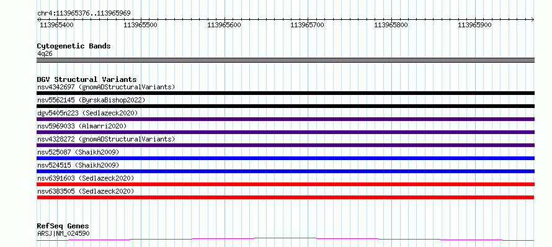This screenshot has width=552, height=247.
Task: Click the red bar for nsv6383505
Action: tap(285, 197)
